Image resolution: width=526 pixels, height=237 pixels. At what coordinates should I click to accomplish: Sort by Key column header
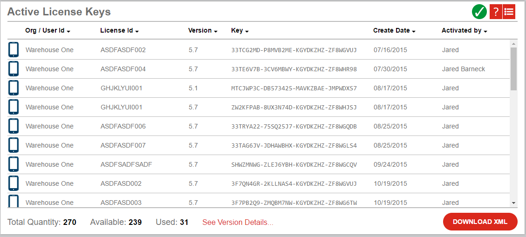[x=239, y=31]
